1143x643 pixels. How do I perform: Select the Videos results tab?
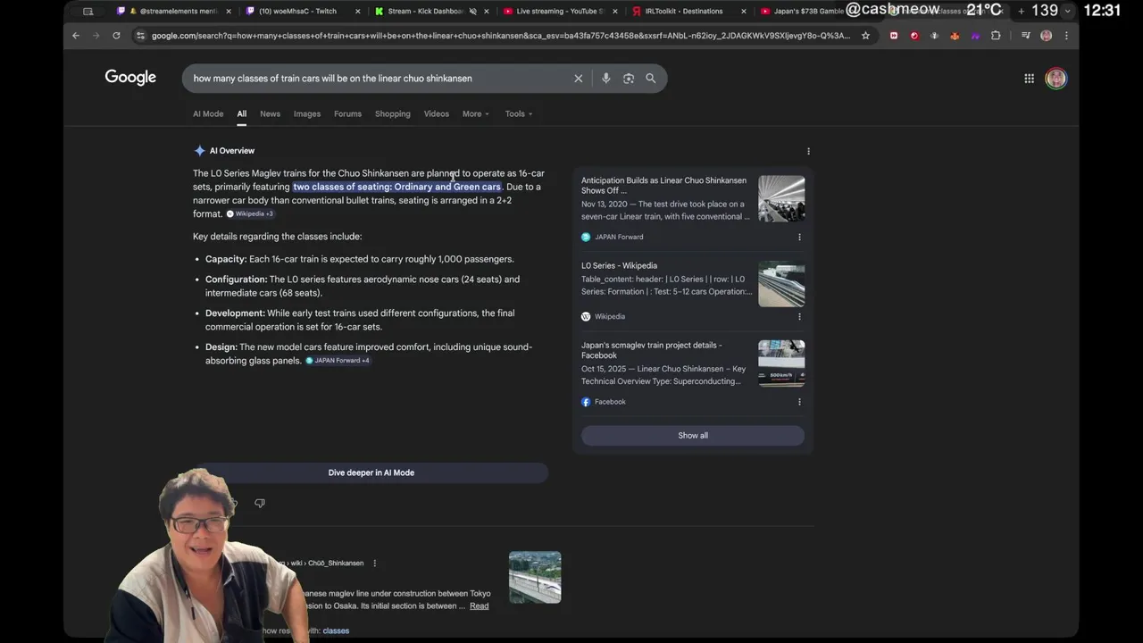[x=437, y=114]
